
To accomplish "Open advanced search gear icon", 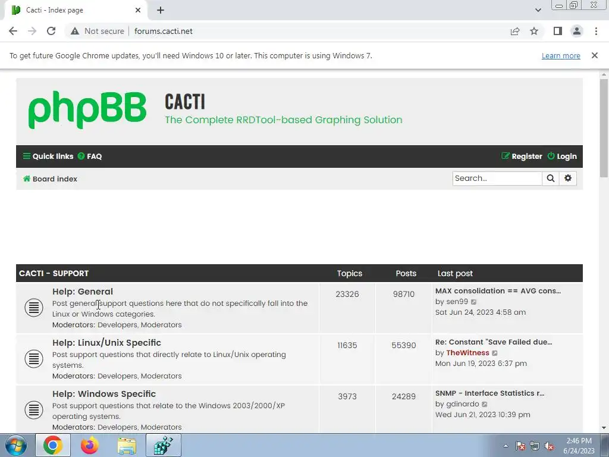I will point(568,179).
